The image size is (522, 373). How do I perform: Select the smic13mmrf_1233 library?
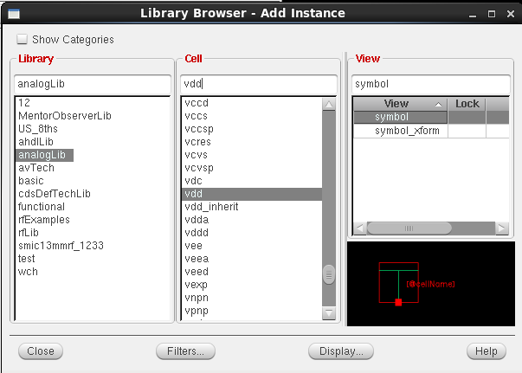coord(61,246)
